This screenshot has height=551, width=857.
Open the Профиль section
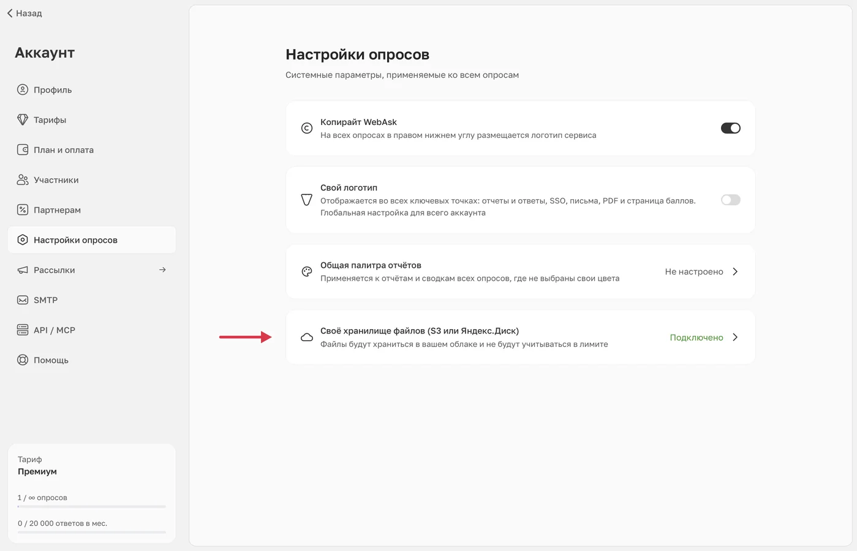pyautogui.click(x=92, y=89)
